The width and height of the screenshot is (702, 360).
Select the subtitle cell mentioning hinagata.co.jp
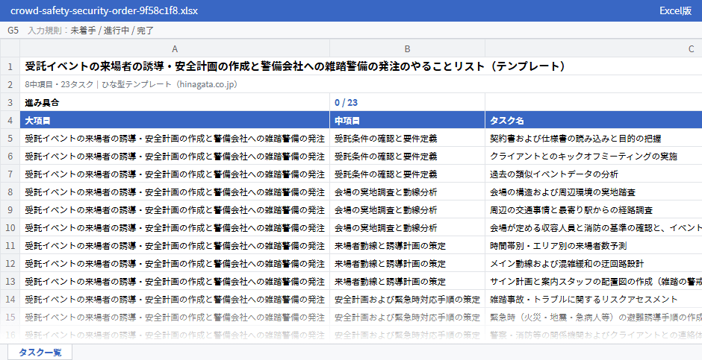pyautogui.click(x=361, y=84)
